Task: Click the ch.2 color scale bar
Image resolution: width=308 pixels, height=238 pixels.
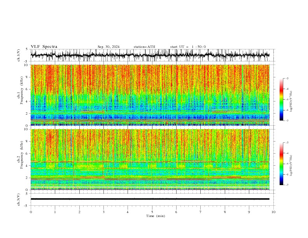Action: [x=281, y=164]
